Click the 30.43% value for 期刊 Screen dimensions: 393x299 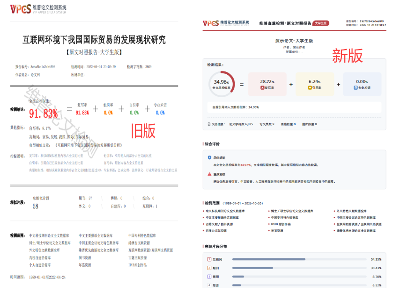point(376,268)
